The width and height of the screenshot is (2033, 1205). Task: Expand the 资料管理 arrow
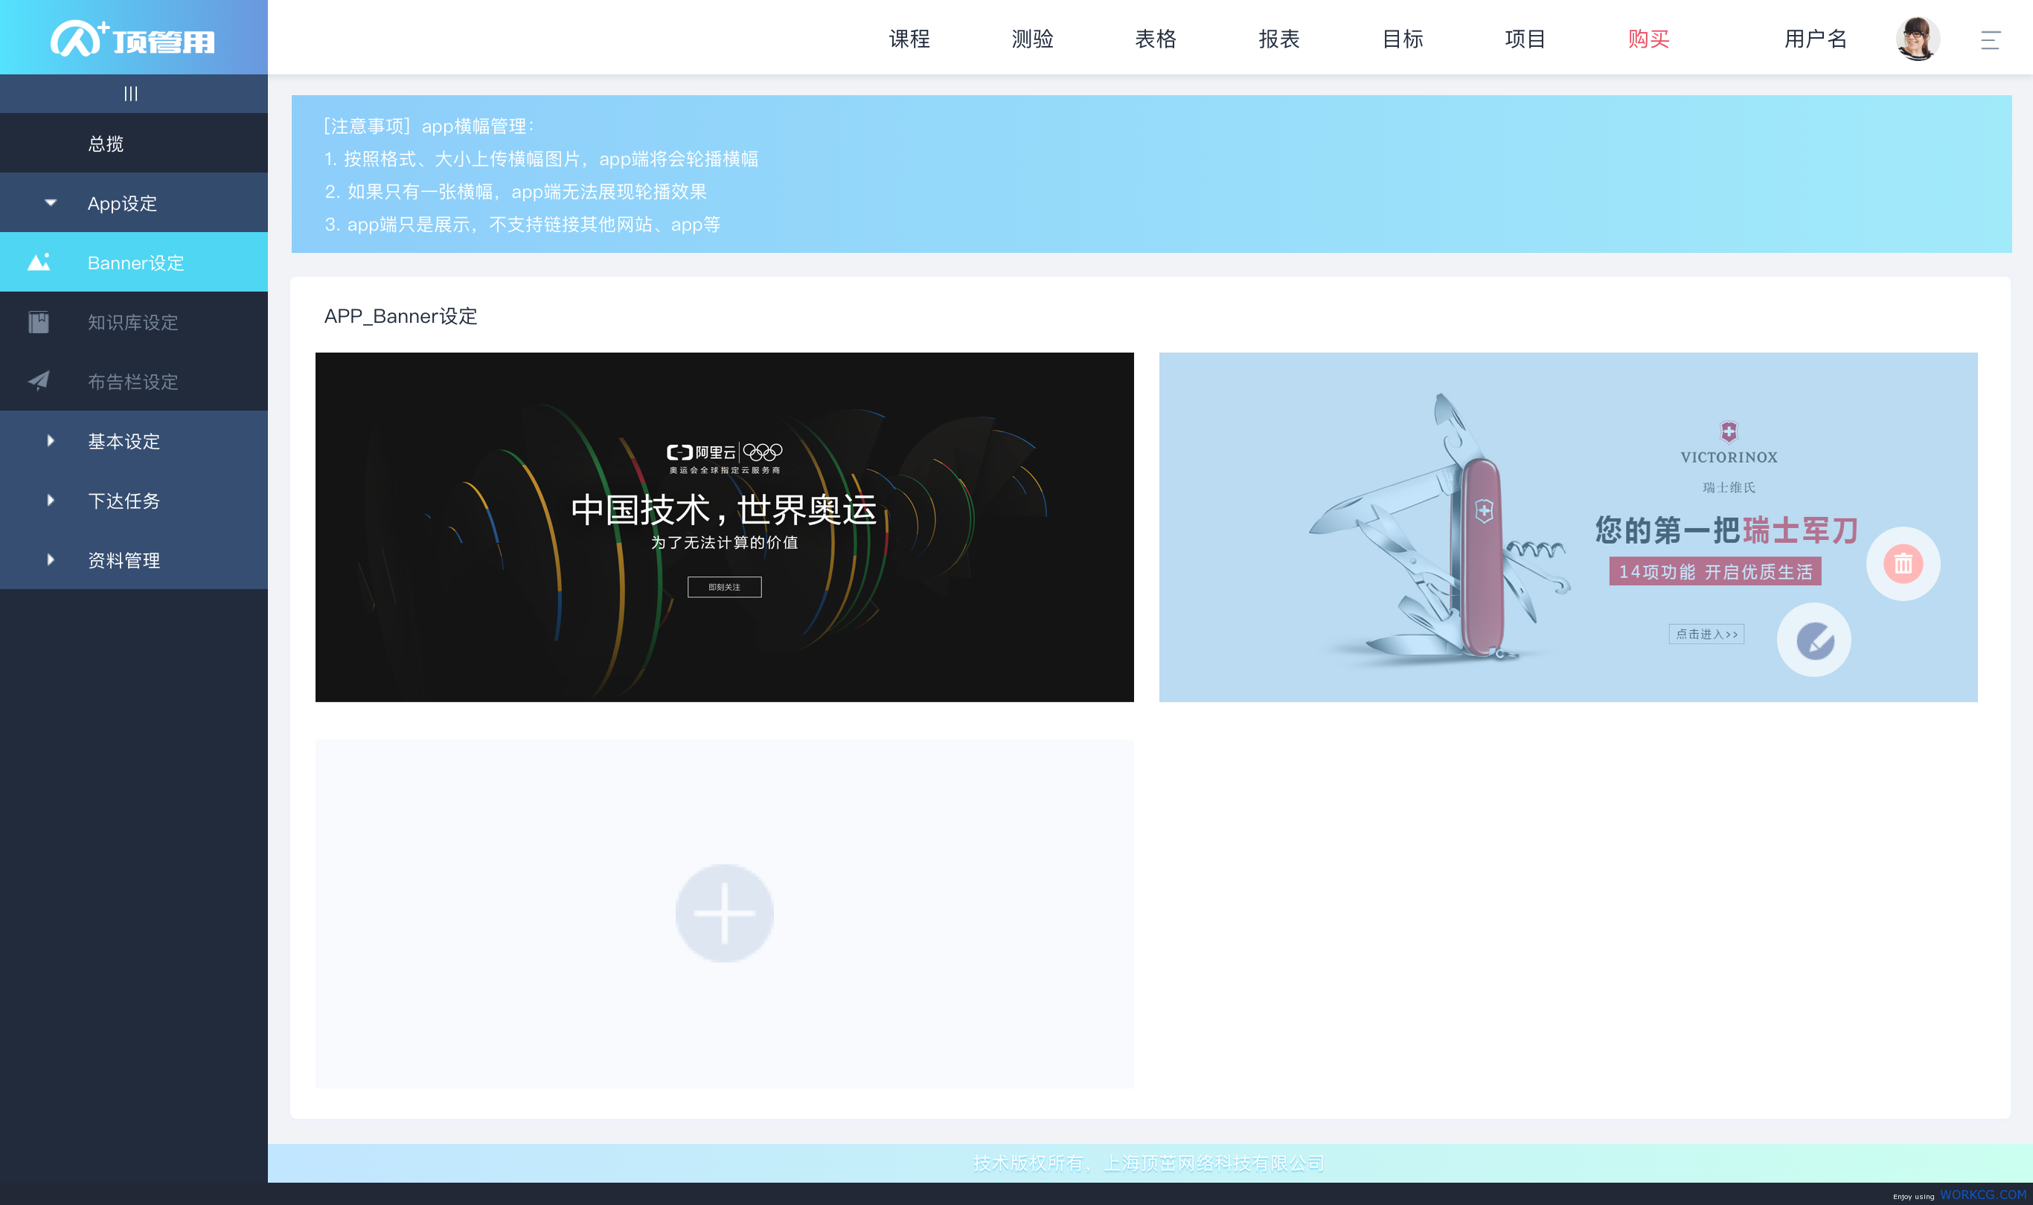51,559
